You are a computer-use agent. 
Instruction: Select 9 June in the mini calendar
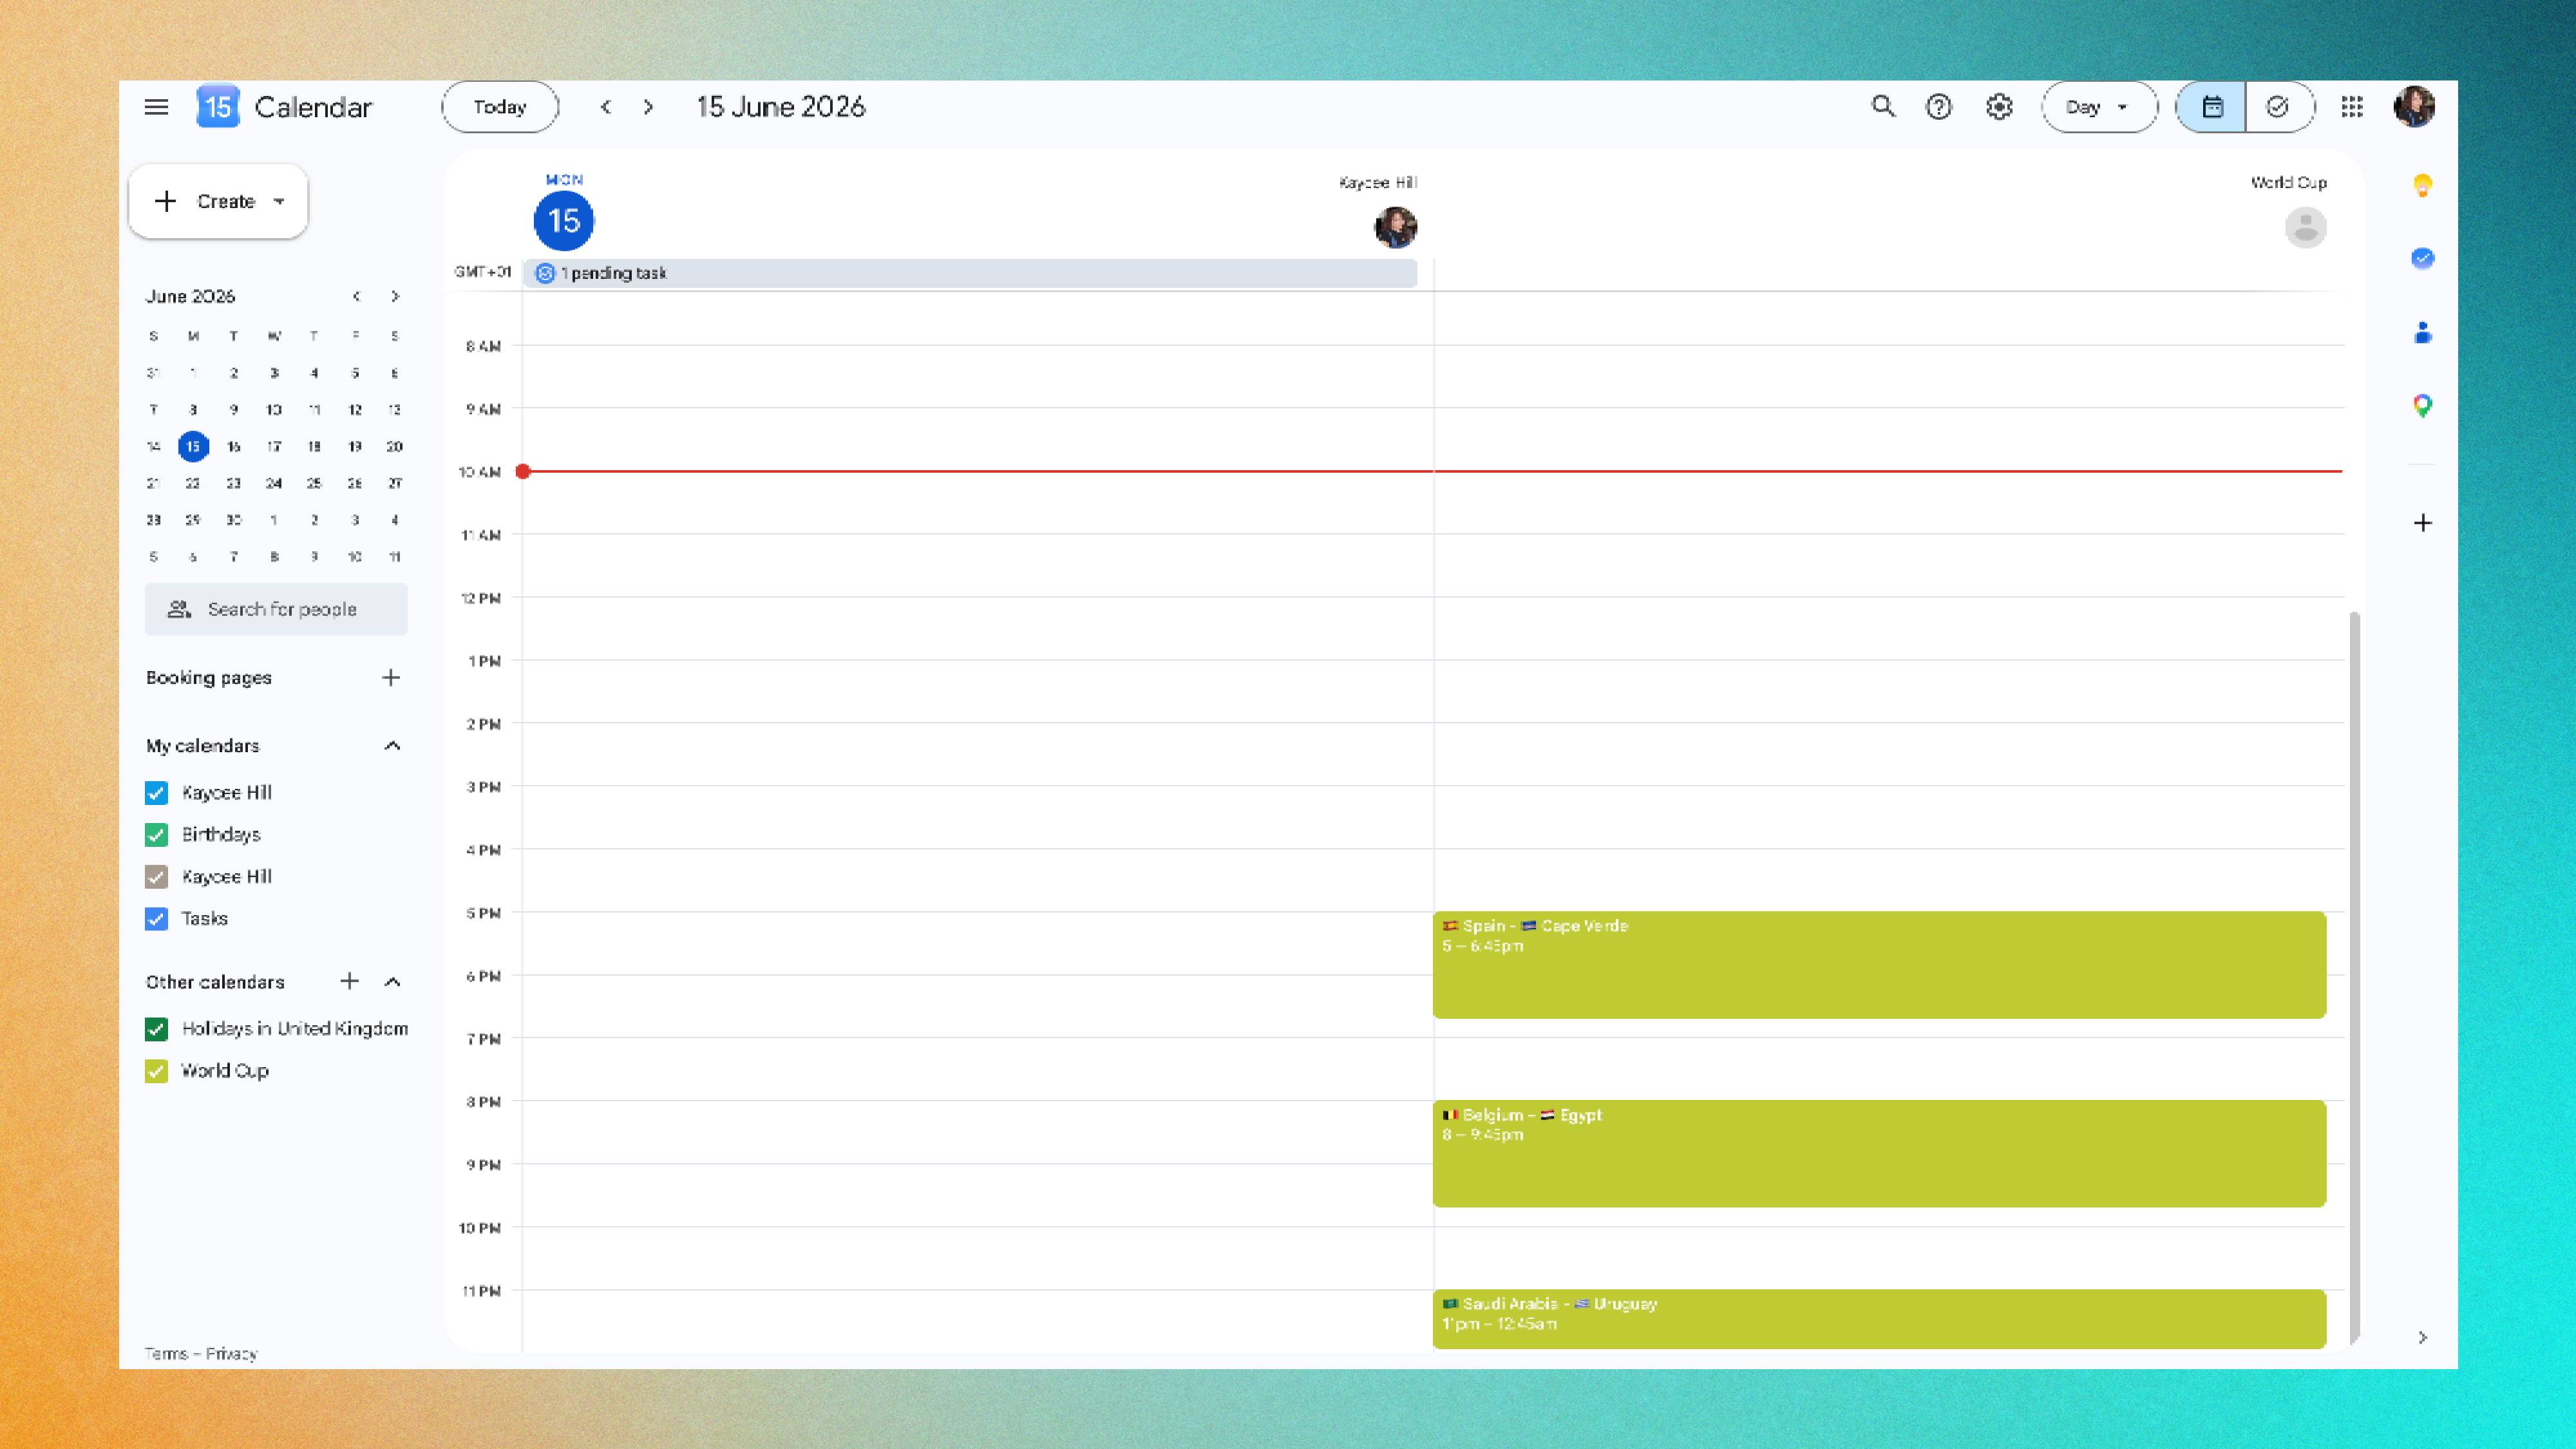tap(233, 409)
